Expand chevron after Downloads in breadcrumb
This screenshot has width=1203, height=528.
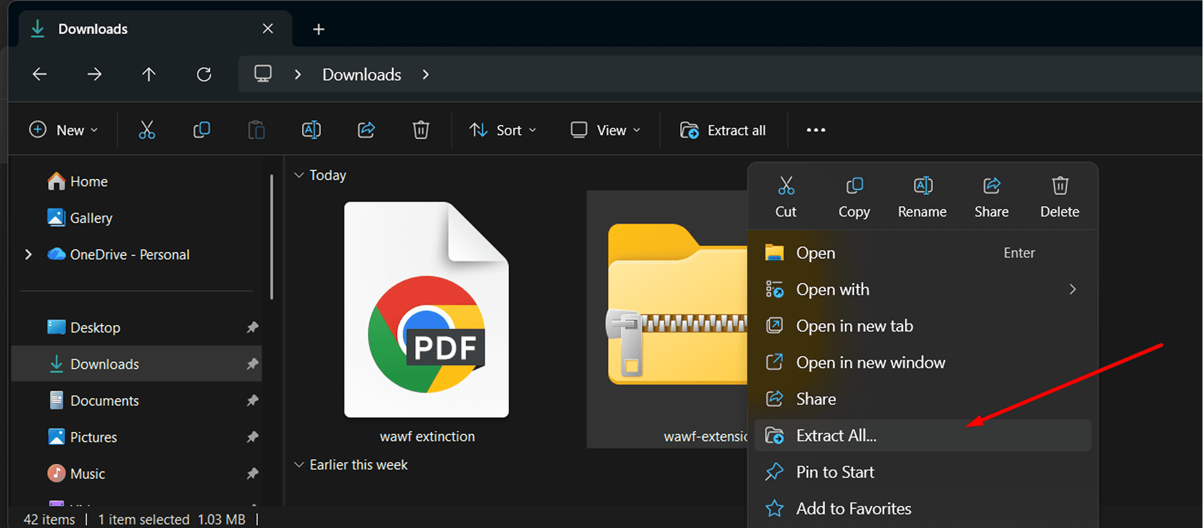(x=426, y=75)
